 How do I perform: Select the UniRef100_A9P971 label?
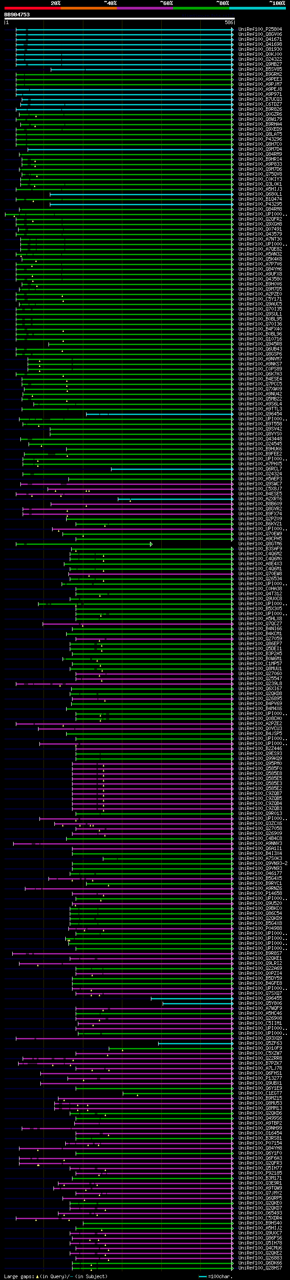tap(260, 94)
